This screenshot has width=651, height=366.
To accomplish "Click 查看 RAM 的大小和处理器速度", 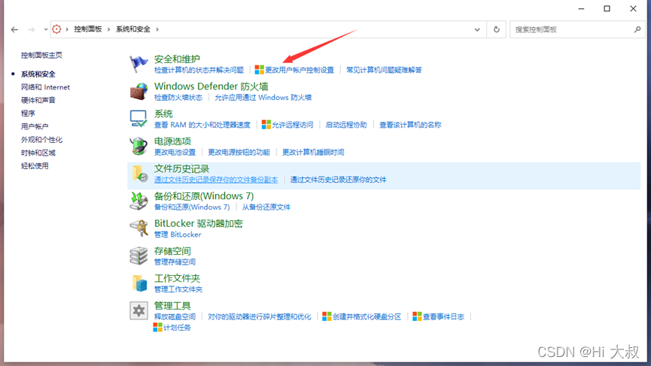I will tap(202, 125).
